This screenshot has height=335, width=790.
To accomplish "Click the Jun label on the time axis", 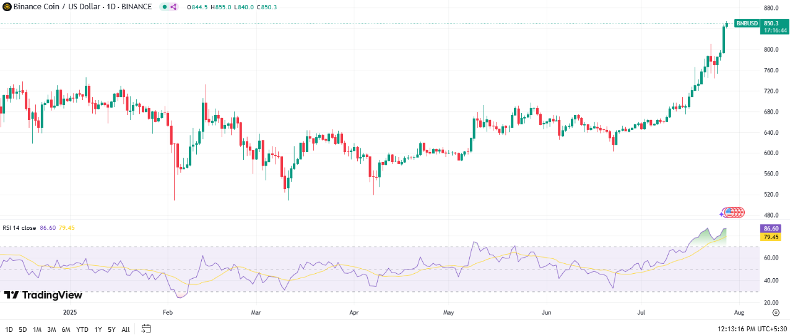I will [x=547, y=313].
